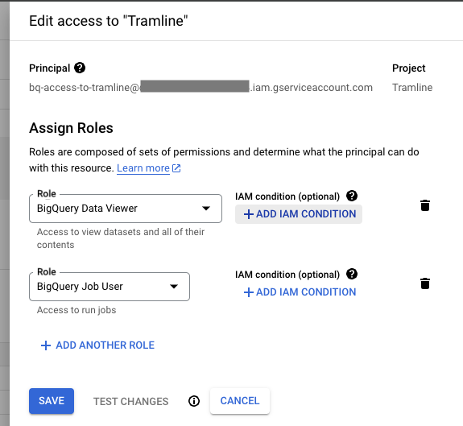This screenshot has height=426, width=463.
Task: Expand the BigQuery Data Viewer role dropdown arrow
Action: pos(206,209)
